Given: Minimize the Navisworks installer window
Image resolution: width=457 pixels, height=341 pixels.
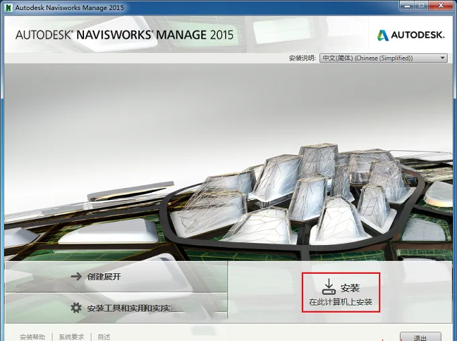Looking at the screenshot, I should 408,6.
